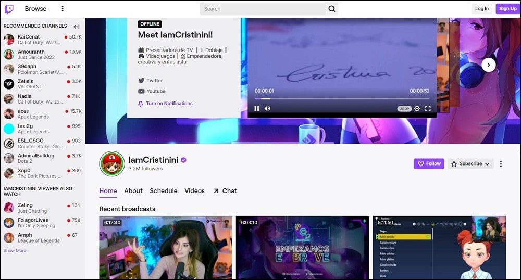Click IamCristinini's profile picture
521x280 pixels.
click(112, 163)
